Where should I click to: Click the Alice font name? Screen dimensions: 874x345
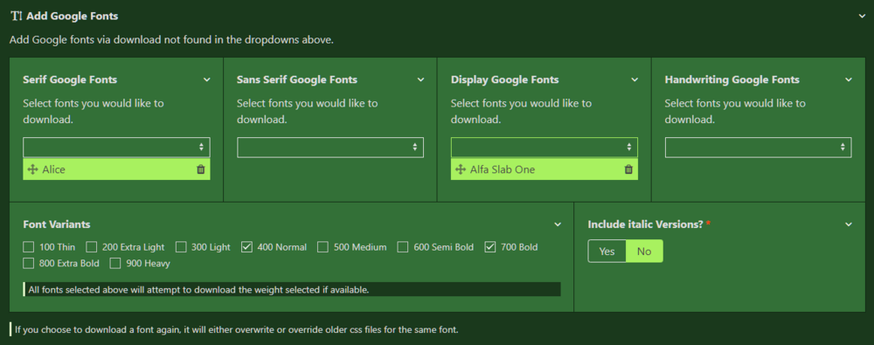click(53, 169)
